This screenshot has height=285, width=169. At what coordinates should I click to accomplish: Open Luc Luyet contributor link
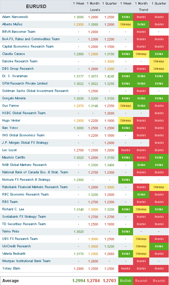pyautogui.click(x=10, y=150)
